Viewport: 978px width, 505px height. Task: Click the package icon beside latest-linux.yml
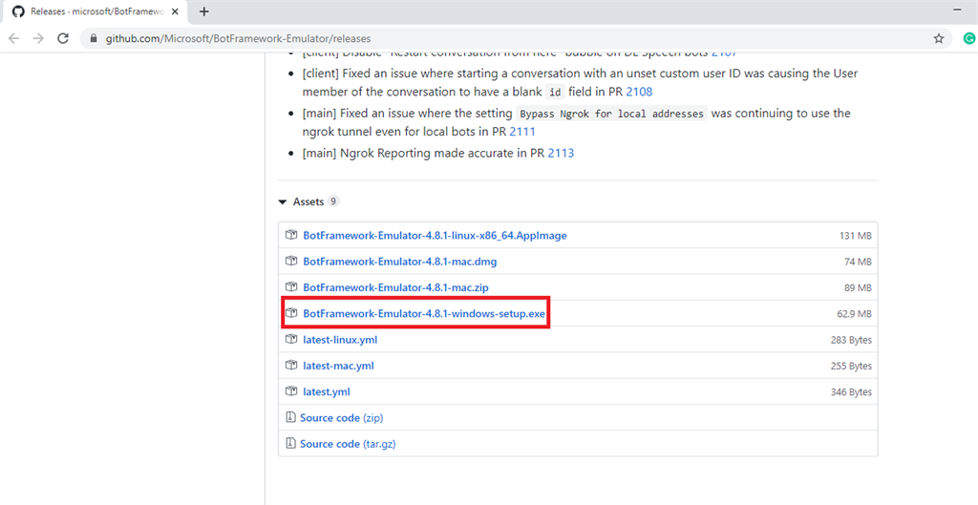pyautogui.click(x=291, y=340)
